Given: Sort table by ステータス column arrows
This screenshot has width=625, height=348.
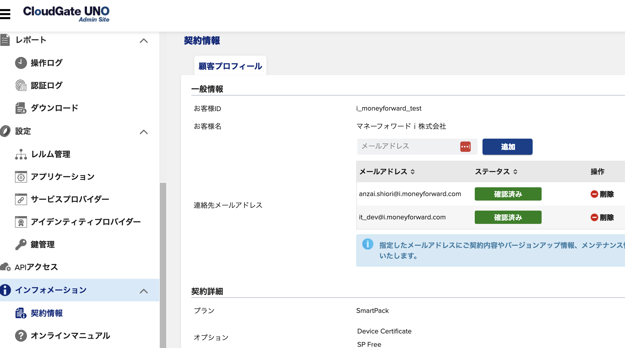Looking at the screenshot, I should [515, 172].
